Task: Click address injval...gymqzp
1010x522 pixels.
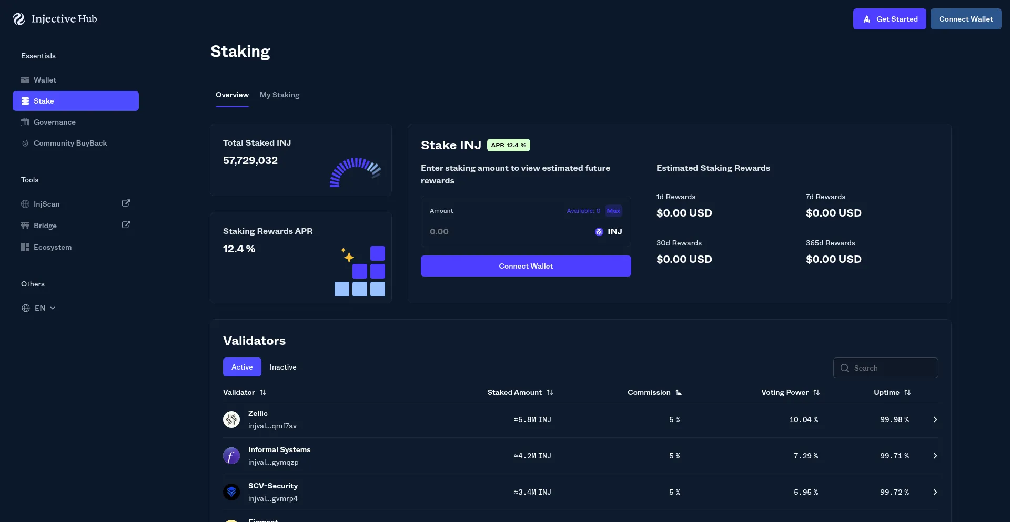Action: click(274, 462)
